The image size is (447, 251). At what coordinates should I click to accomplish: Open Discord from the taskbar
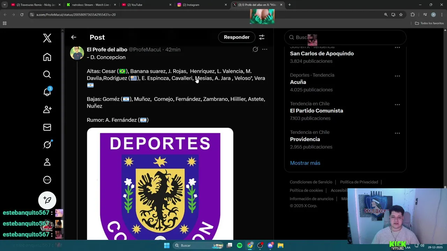click(x=270, y=245)
